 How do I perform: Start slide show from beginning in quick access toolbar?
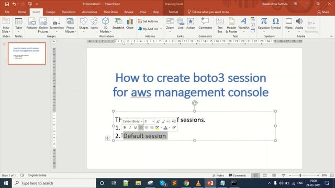click(x=30, y=4)
